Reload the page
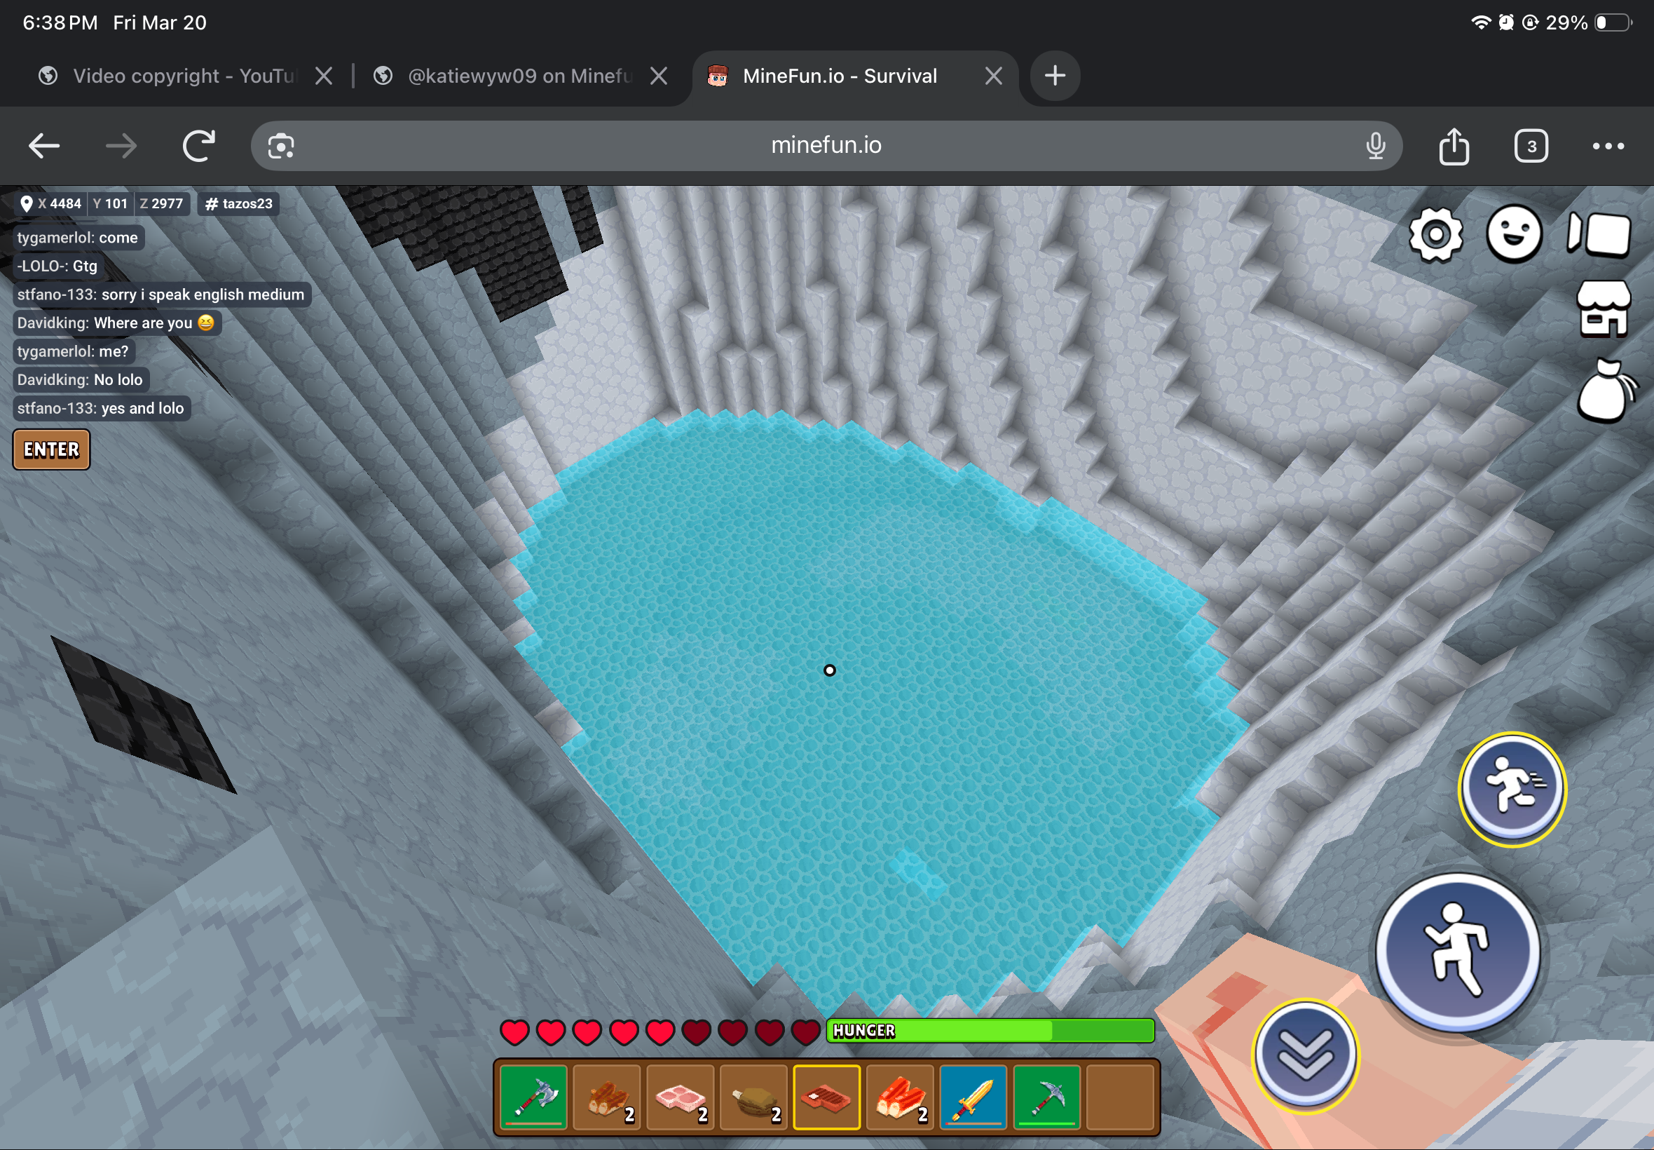The image size is (1654, 1150). 199,147
